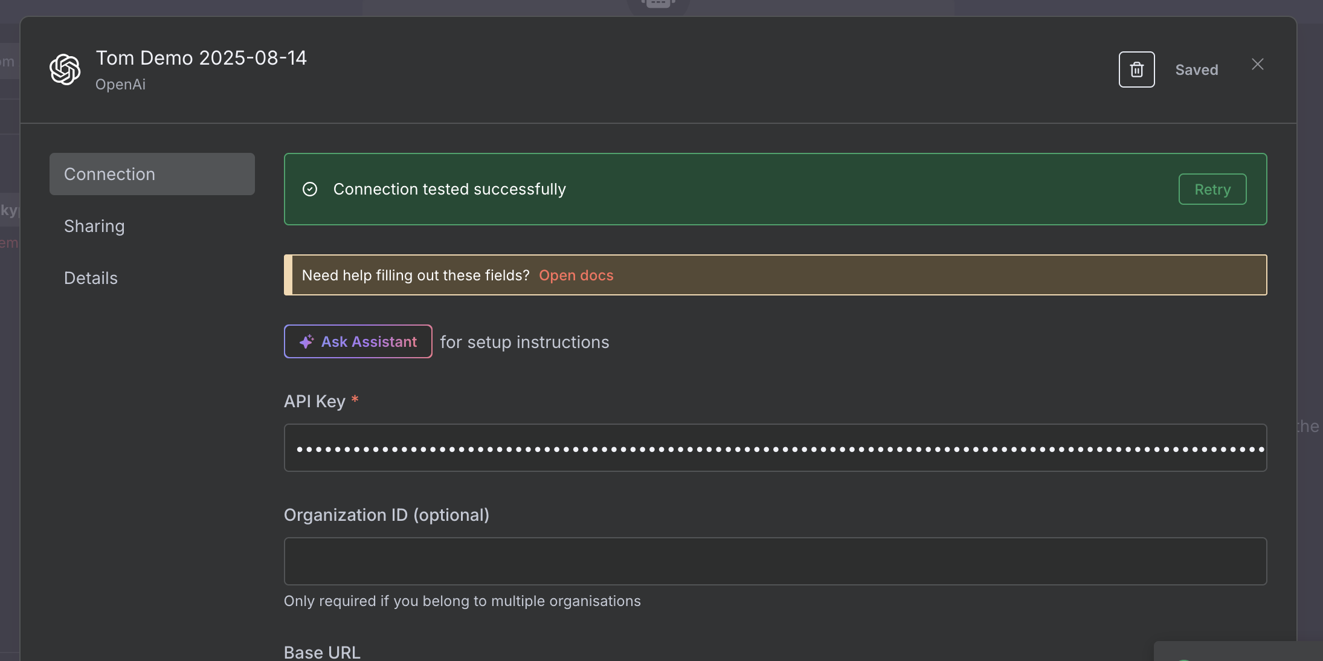
Task: Open the docs link
Action: coord(576,275)
